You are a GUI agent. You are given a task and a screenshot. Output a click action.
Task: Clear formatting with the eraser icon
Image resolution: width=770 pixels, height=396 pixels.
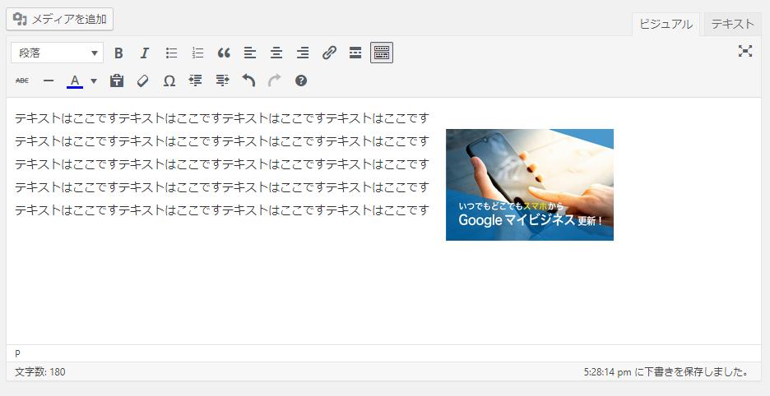(x=143, y=81)
